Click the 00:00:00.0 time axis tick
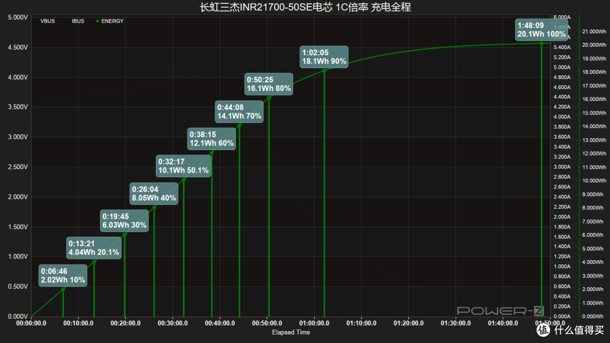 (x=31, y=323)
